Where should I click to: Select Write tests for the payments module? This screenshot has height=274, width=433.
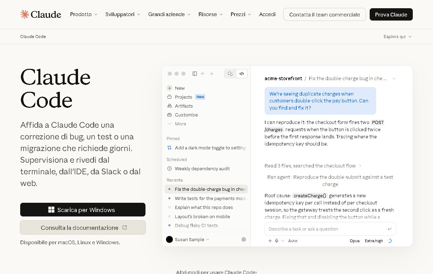pyautogui.click(x=206, y=198)
